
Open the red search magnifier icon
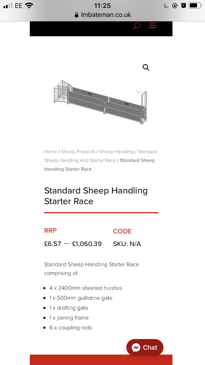pos(137,26)
